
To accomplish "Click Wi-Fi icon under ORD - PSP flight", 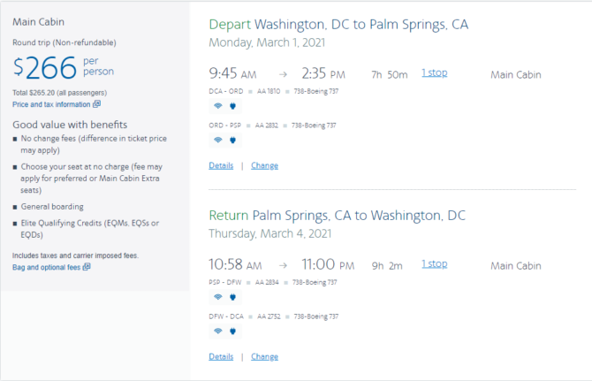I will click(218, 140).
